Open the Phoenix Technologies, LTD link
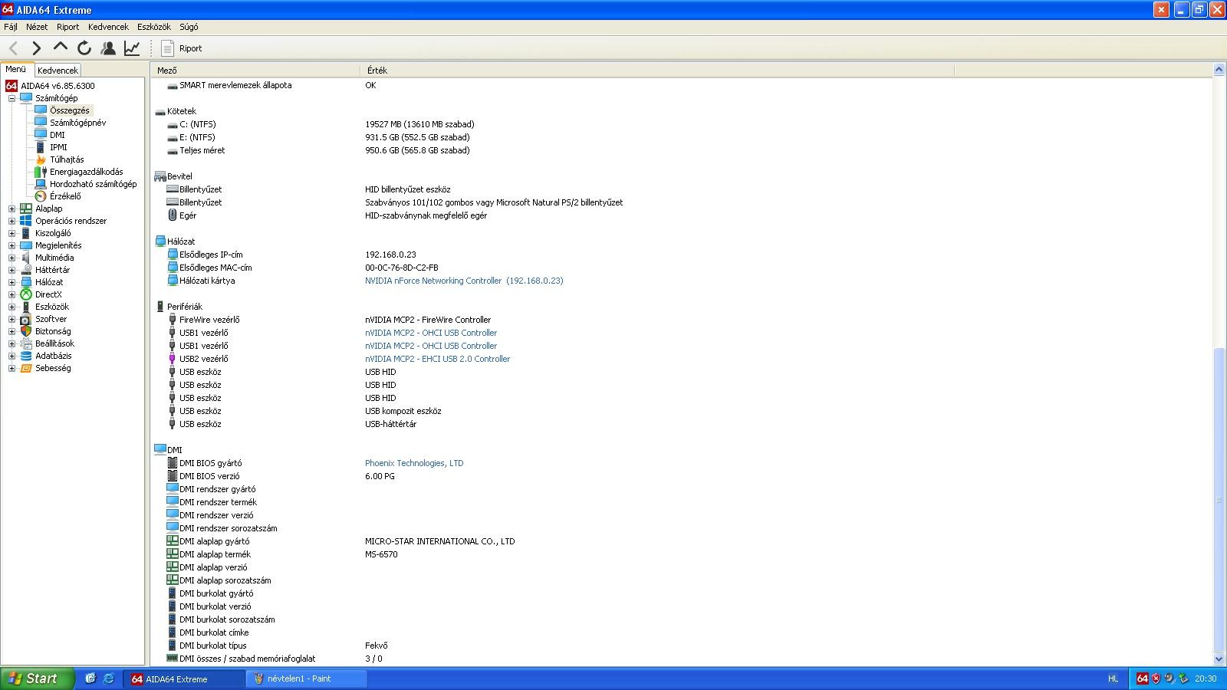This screenshot has height=690, width=1227. (x=414, y=463)
